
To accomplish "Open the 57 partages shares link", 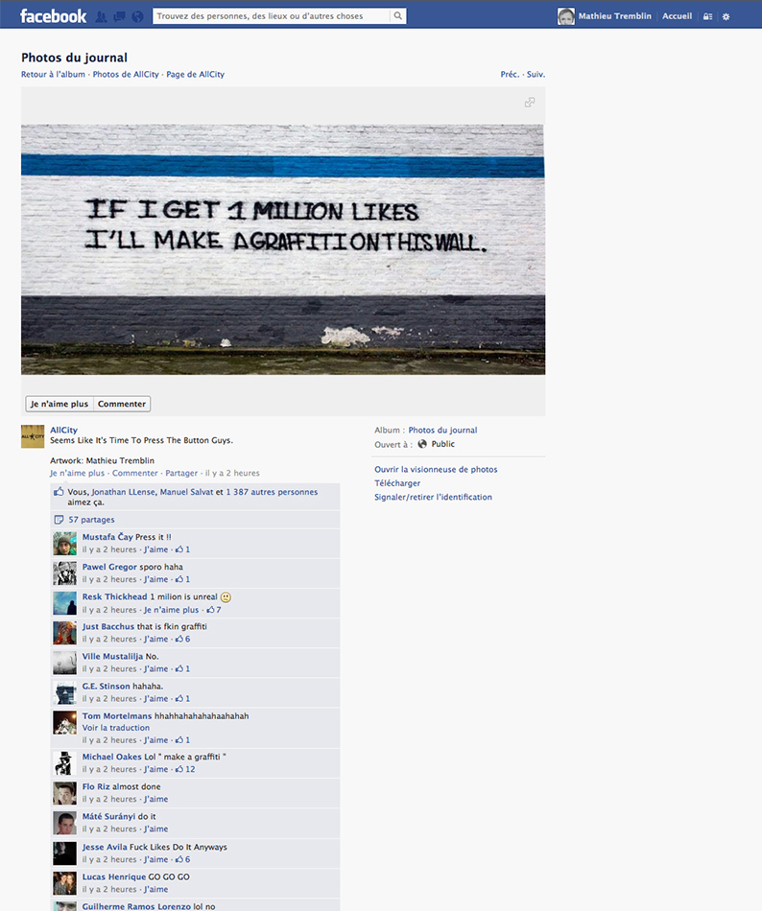I will (x=91, y=520).
